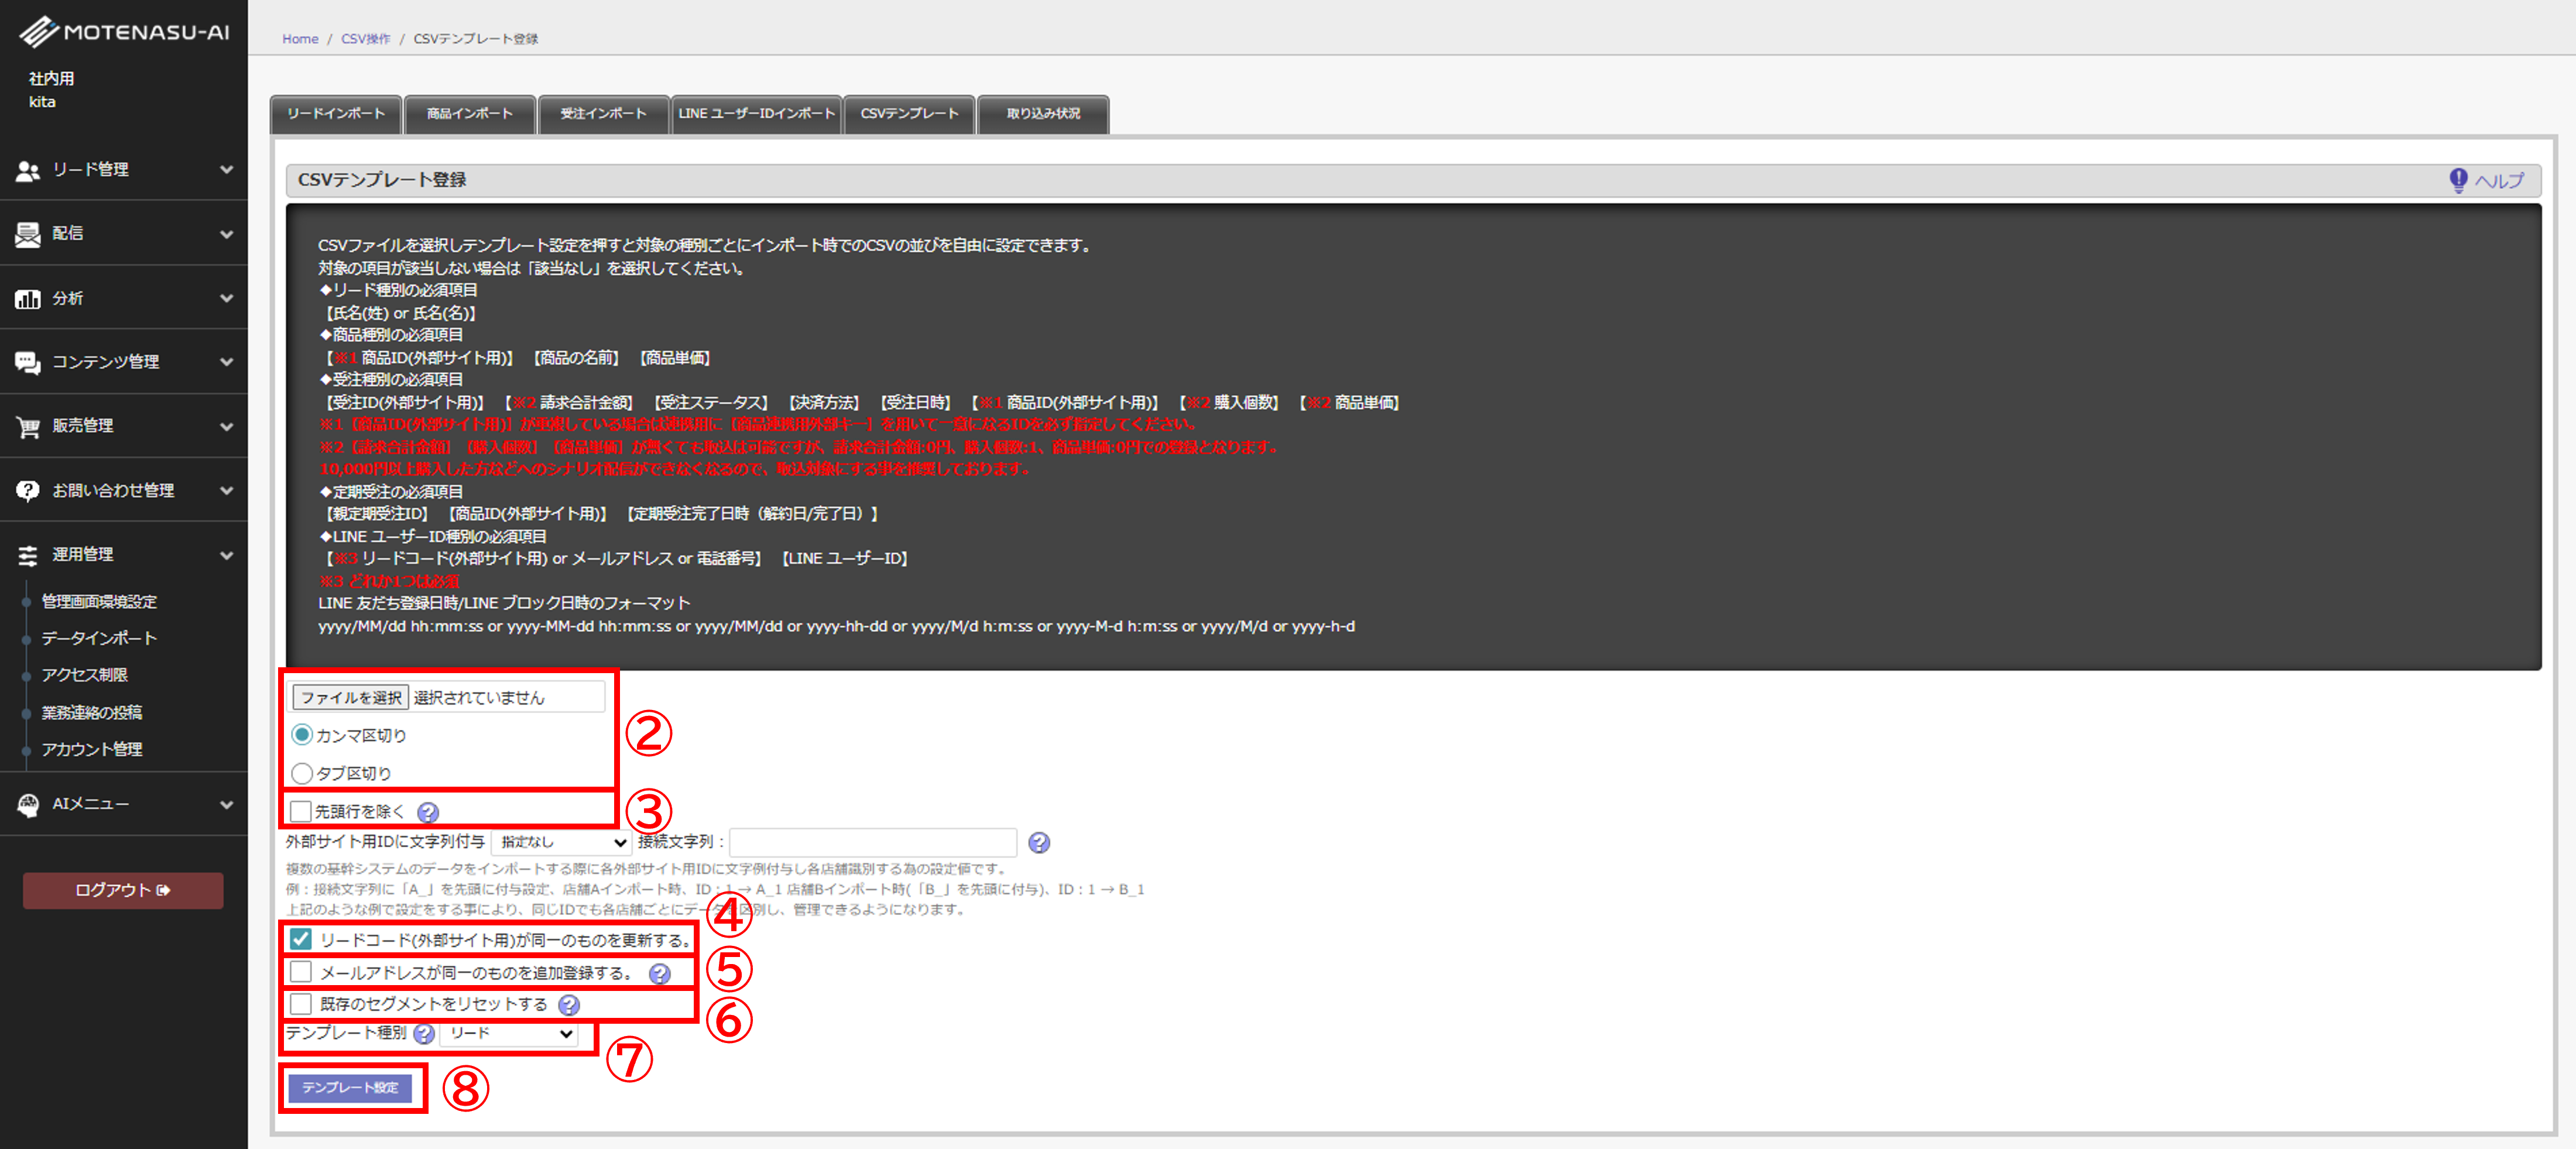The image size is (2576, 1149).
Task: Open the テンプレート種別 dropdown
Action: coord(509,1033)
